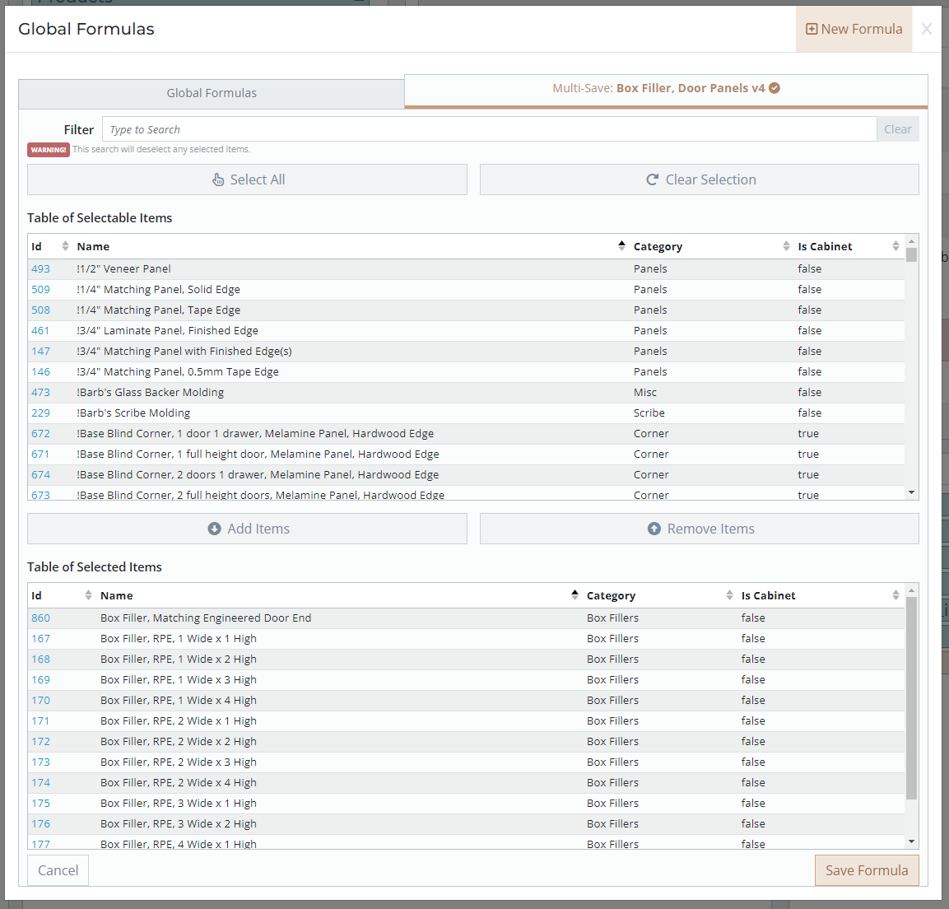Select row Box Filler, RPE, 1 Wide x 3 High
Viewport: 949px width, 909px height.
(x=466, y=679)
